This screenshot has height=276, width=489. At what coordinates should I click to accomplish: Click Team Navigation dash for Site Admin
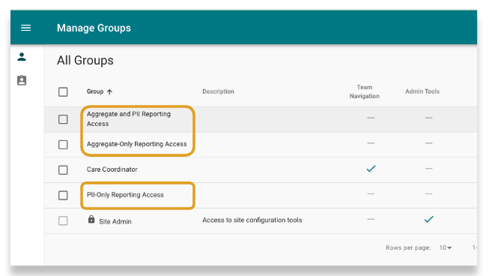coord(371,220)
